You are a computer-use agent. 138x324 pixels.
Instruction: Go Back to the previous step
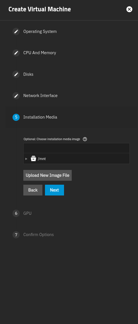(33, 190)
